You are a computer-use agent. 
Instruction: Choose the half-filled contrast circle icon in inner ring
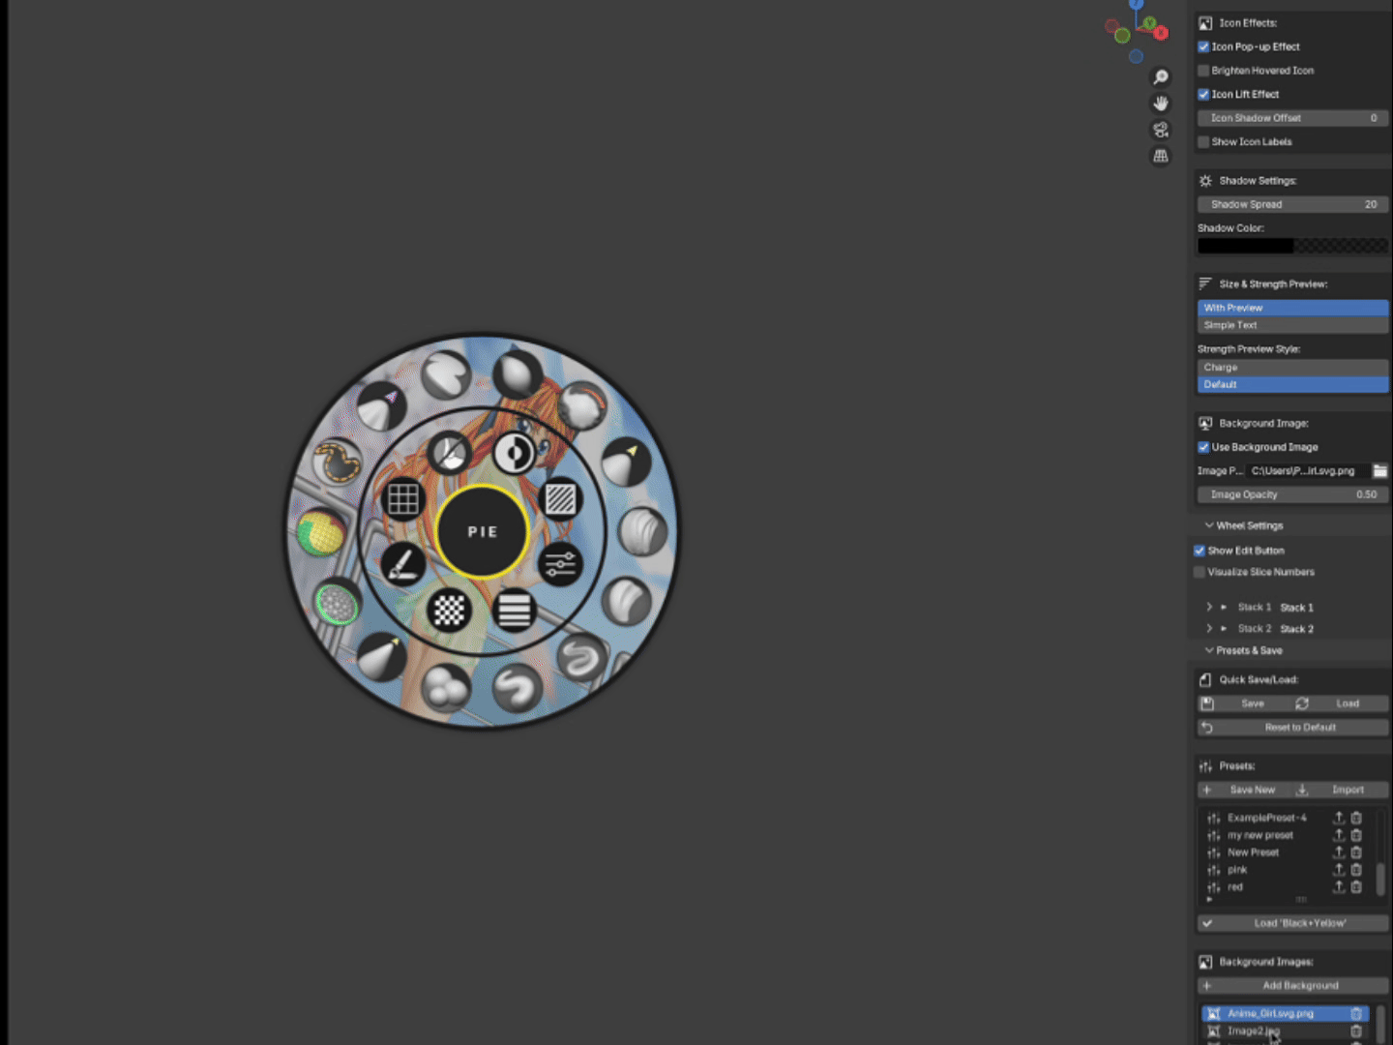514,452
